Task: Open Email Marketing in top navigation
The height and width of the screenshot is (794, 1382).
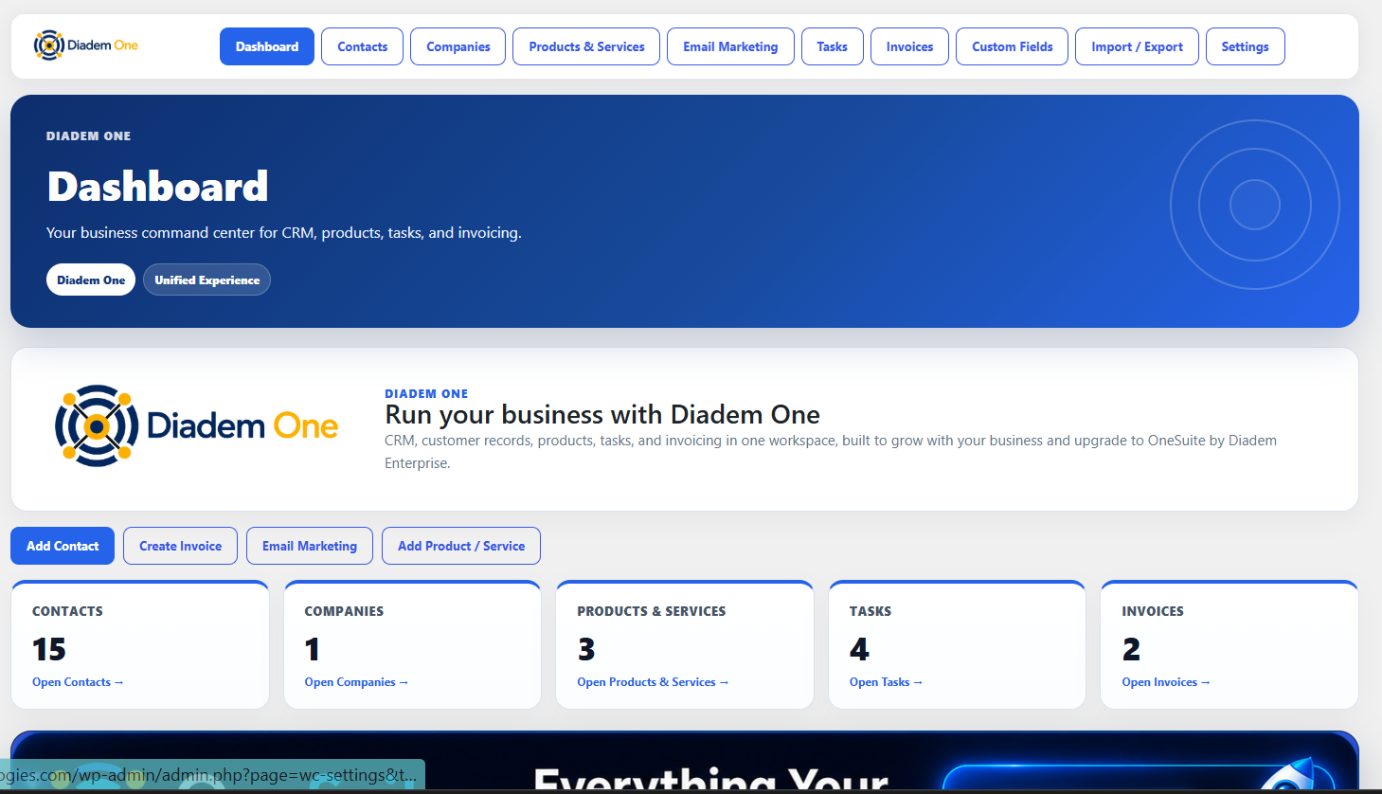Action: tap(730, 46)
